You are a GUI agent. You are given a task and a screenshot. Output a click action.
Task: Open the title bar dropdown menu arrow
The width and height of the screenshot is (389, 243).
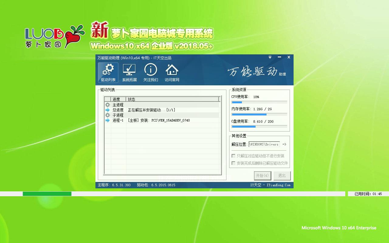pos(270,57)
